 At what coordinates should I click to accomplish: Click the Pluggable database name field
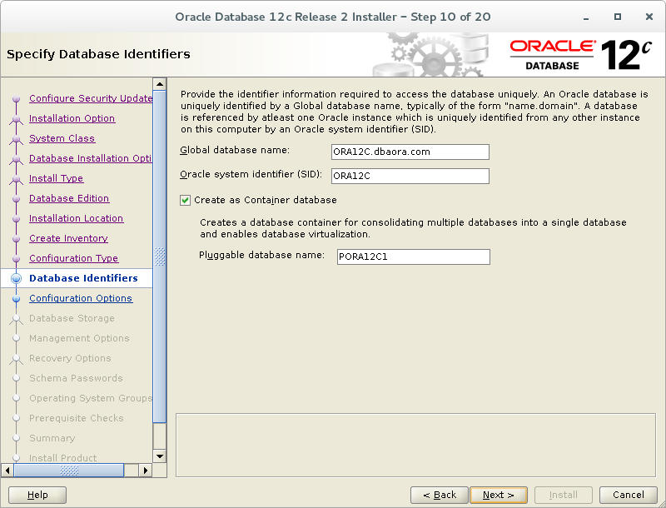click(413, 256)
